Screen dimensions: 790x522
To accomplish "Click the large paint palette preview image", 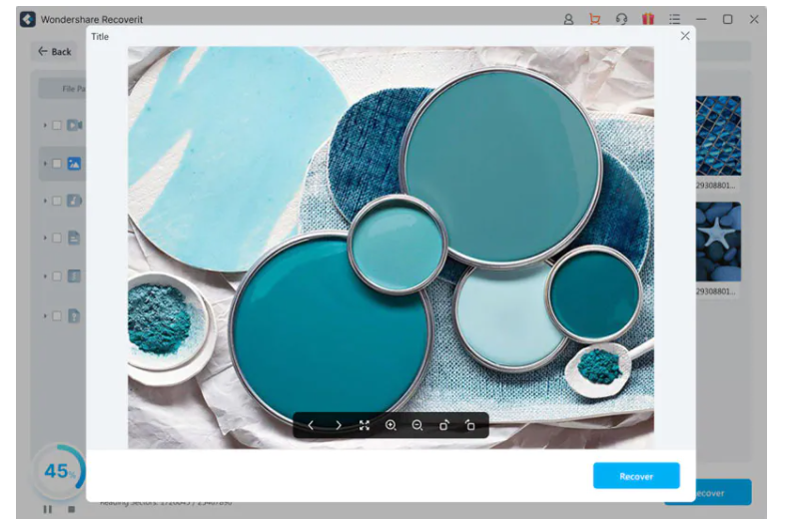I will [391, 247].
